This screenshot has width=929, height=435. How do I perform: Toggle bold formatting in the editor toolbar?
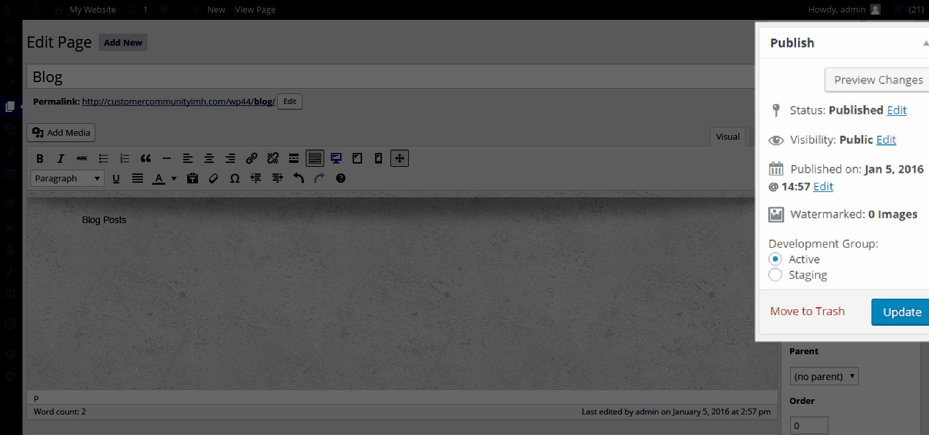tap(40, 159)
